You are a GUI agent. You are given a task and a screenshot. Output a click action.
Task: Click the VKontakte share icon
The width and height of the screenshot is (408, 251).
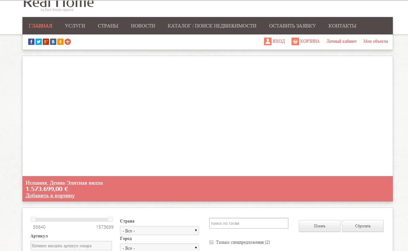[x=53, y=42]
